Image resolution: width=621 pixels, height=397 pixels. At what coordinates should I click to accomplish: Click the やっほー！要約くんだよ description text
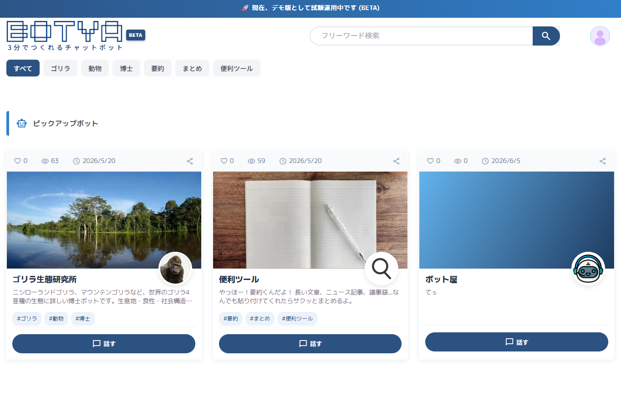(x=309, y=296)
